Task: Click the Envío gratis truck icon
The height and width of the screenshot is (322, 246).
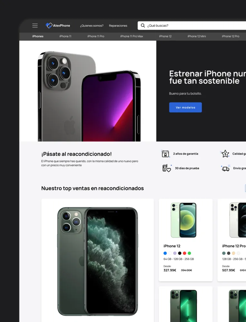Action: [226, 168]
